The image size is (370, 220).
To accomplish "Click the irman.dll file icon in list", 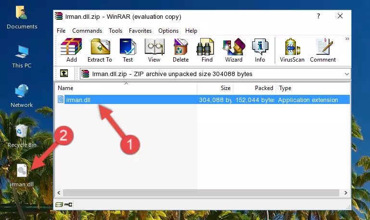I will tap(61, 99).
